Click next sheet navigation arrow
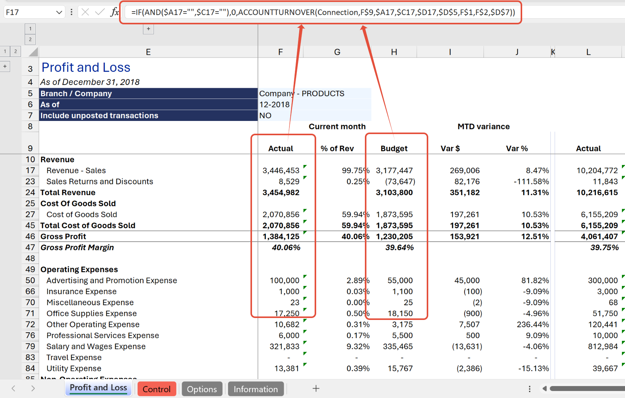The height and width of the screenshot is (398, 625). [x=33, y=389]
